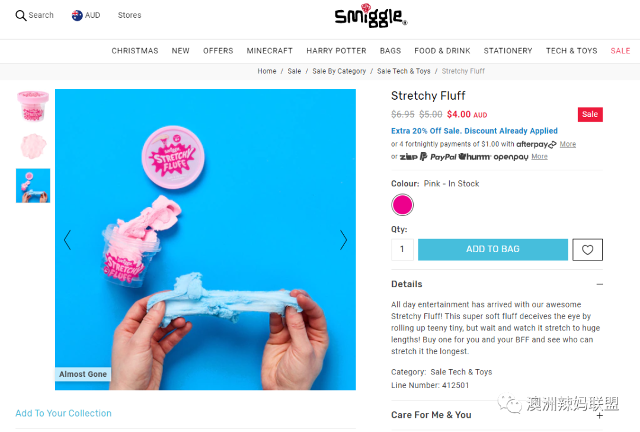Click the search magnifier icon
Screen dimensions: 640x432
click(21, 15)
